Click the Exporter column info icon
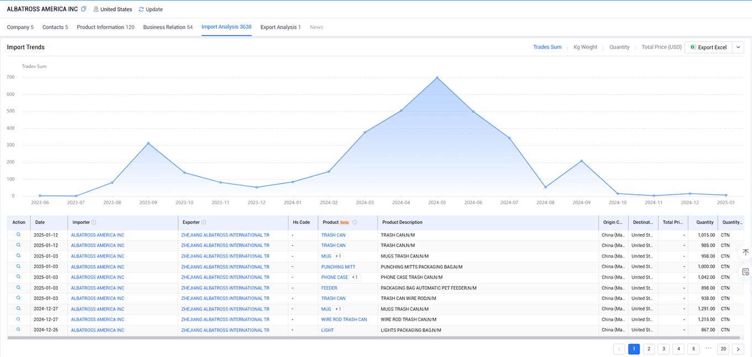This screenshot has width=752, height=357. (x=204, y=222)
